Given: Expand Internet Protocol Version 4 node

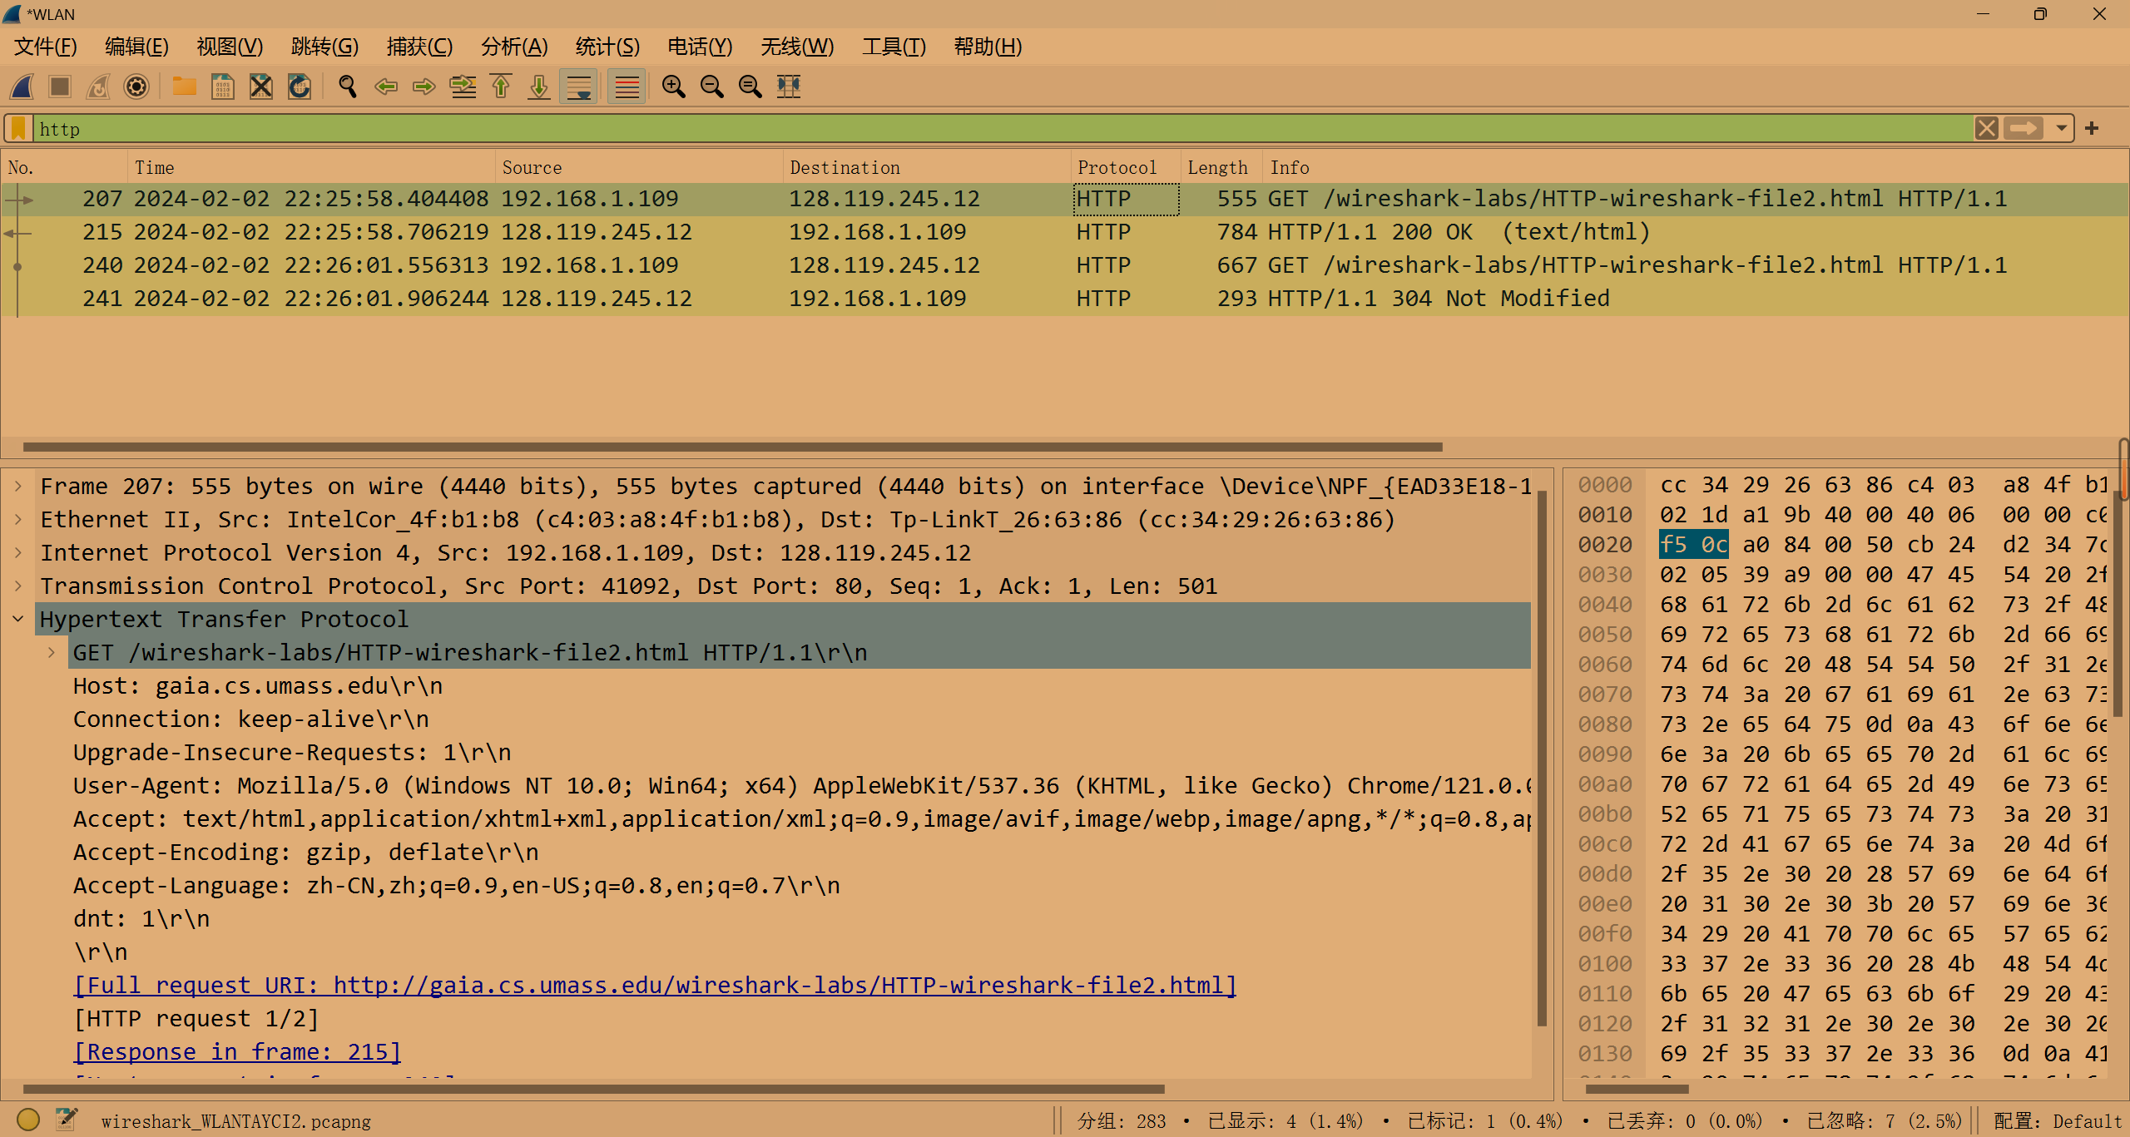Looking at the screenshot, I should click(18, 553).
